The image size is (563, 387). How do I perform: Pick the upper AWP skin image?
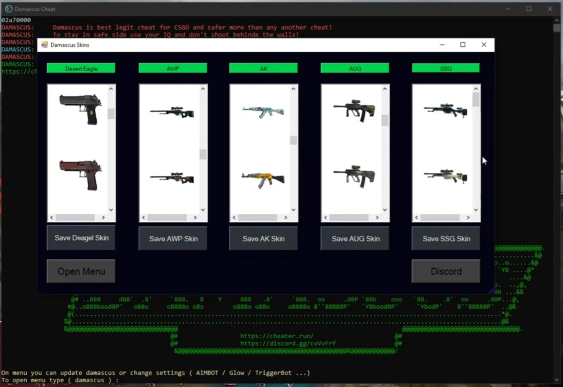tap(172, 113)
